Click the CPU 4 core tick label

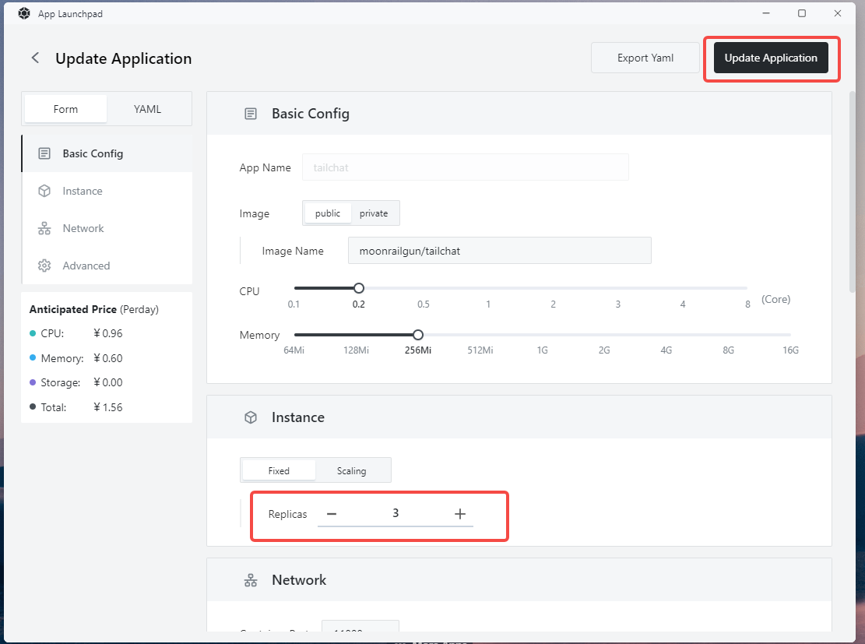click(682, 304)
